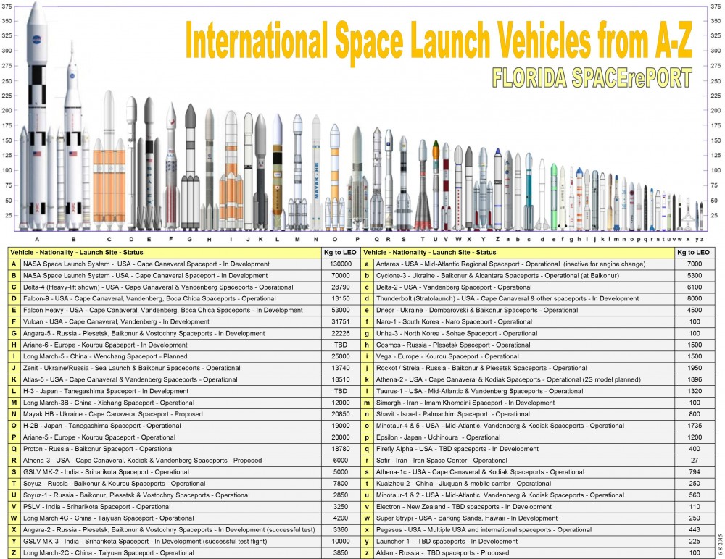
Task: Click the '130000' Kg to LEO value
Action: click(x=341, y=264)
